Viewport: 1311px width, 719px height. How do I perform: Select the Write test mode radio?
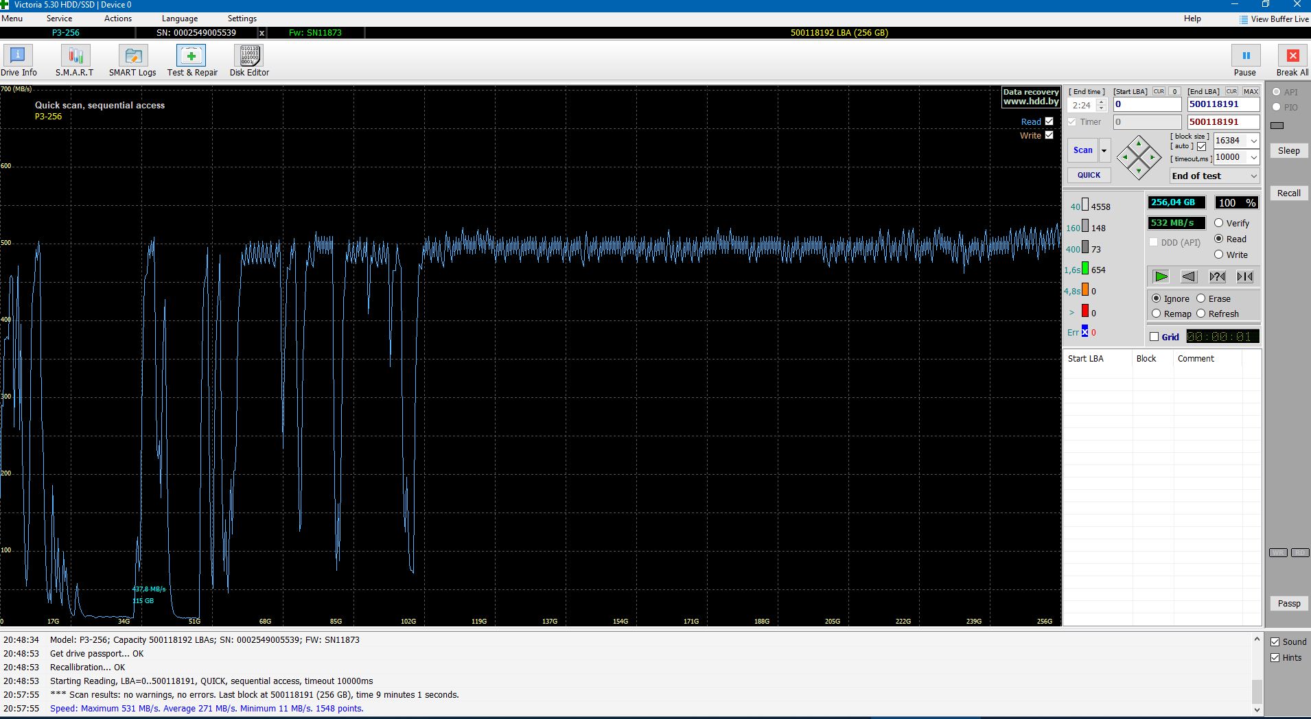tap(1219, 255)
